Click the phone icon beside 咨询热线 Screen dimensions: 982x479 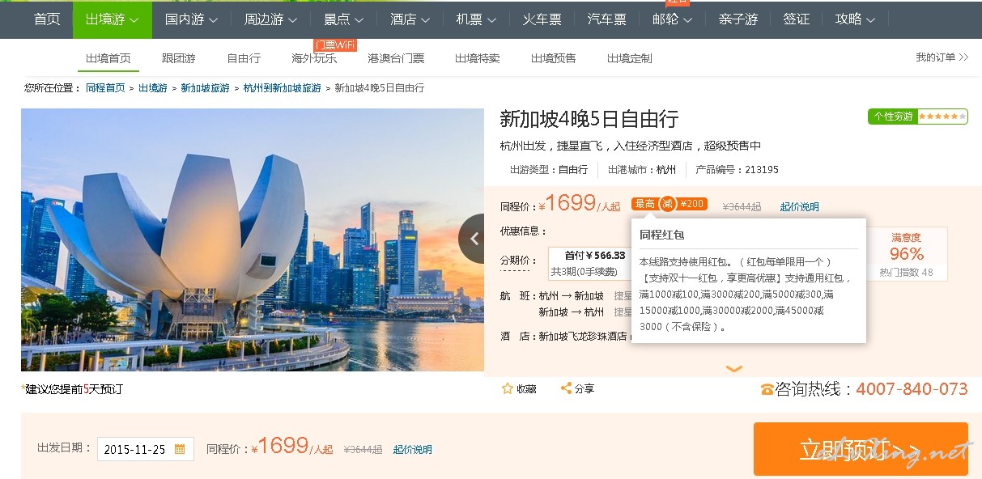[767, 389]
